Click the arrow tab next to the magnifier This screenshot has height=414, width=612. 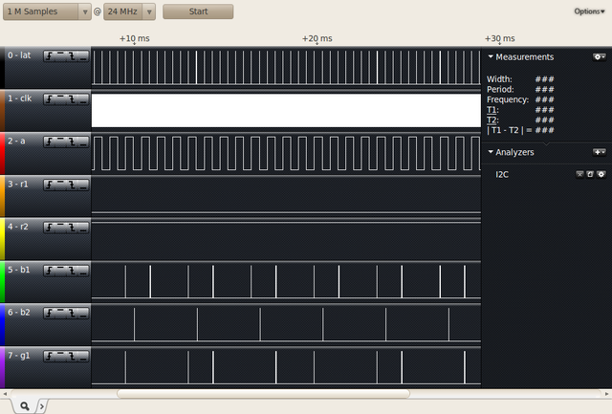[42, 406]
